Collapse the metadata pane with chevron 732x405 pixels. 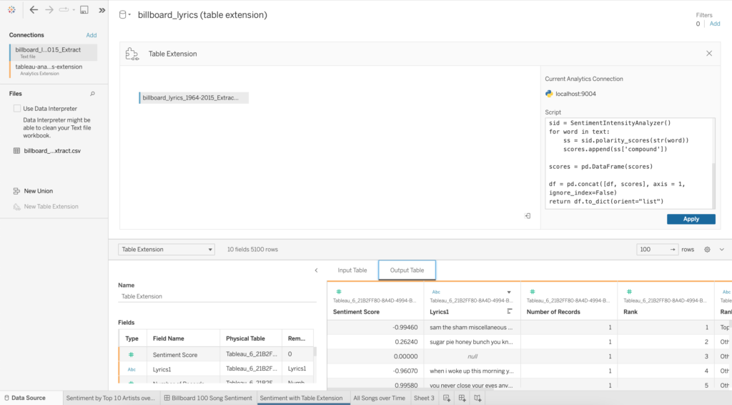316,270
